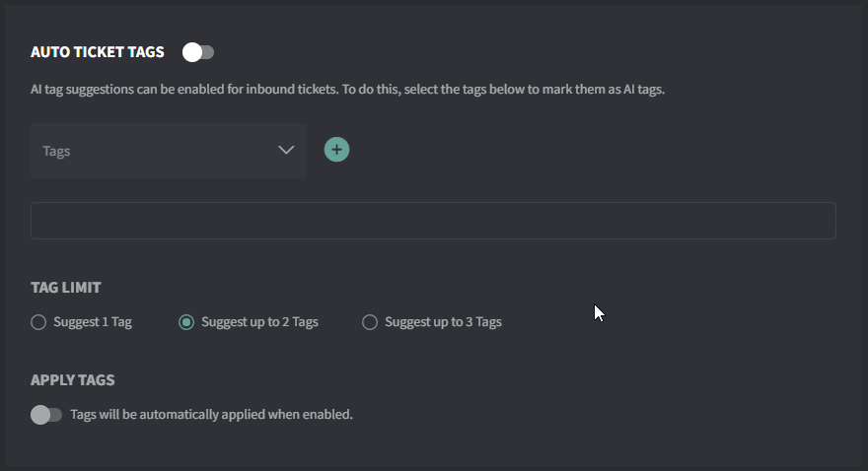Click the chevron arrow in Tags dropdown
The width and height of the screenshot is (868, 471).
[x=286, y=150]
